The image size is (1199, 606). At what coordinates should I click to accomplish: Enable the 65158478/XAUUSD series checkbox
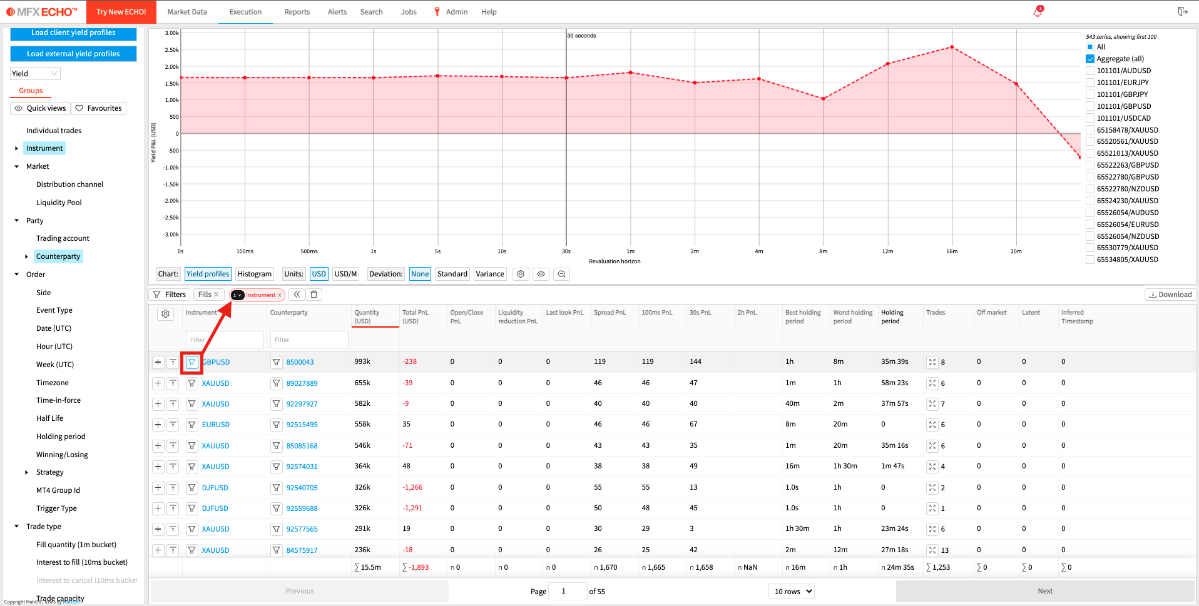tap(1090, 130)
